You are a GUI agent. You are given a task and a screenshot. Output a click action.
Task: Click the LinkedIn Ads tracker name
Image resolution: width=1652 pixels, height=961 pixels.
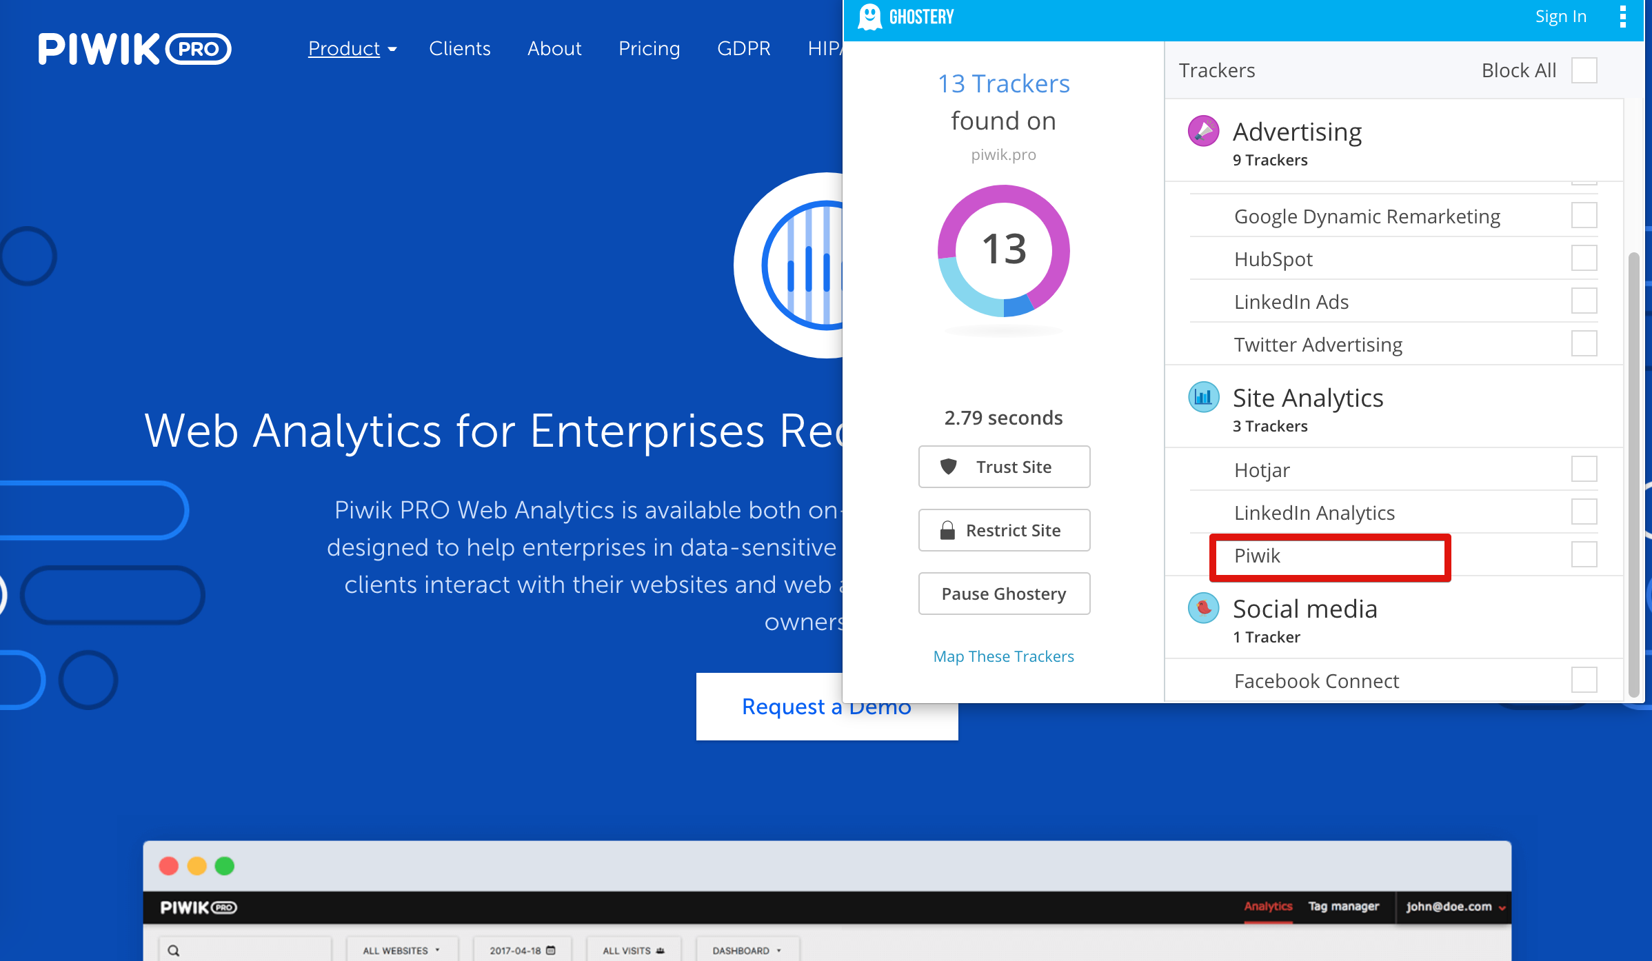1291,302
